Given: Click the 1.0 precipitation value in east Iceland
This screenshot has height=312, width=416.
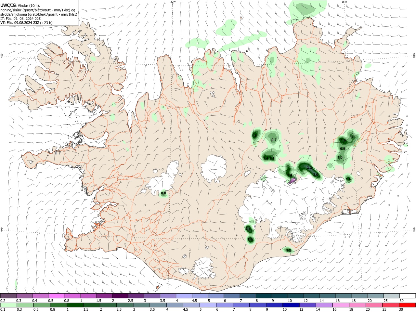Looking at the screenshot, I should (x=340, y=157).
